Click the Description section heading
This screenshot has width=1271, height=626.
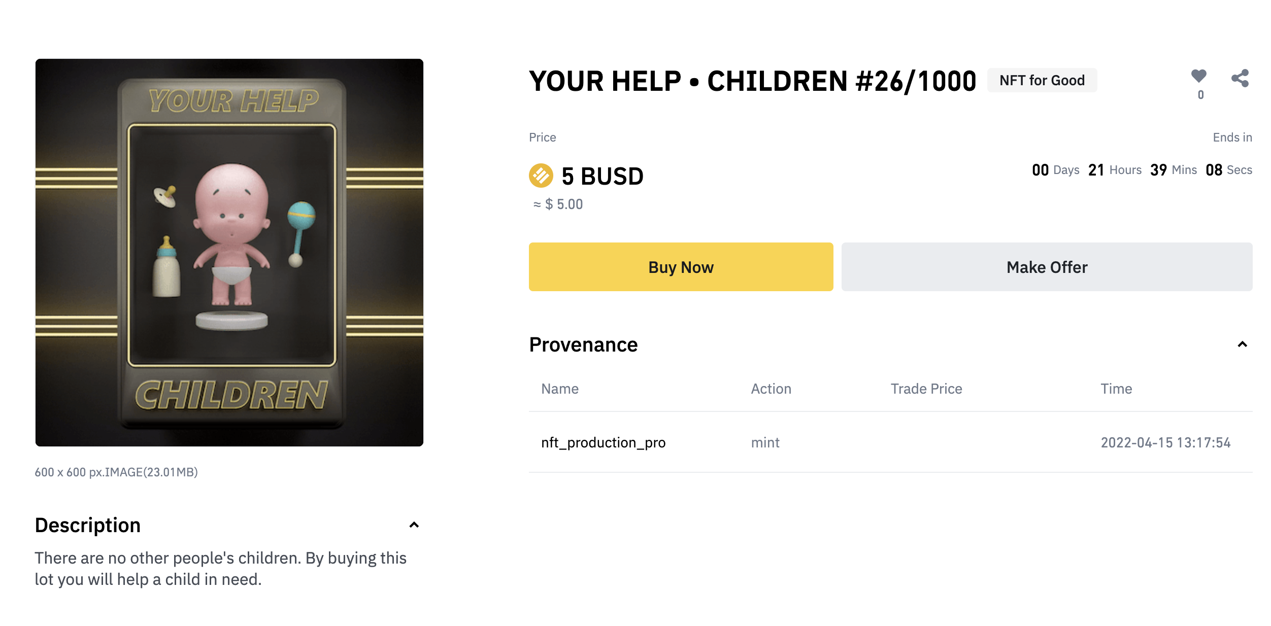tap(88, 525)
